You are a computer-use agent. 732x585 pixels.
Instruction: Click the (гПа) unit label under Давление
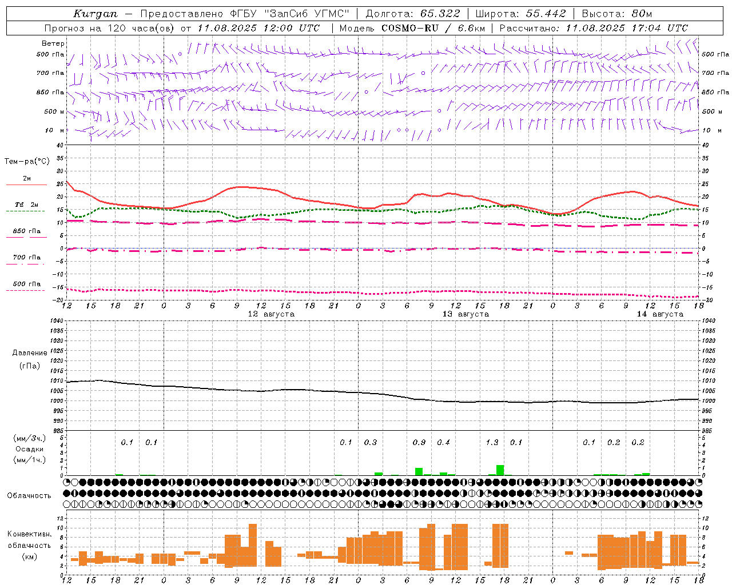[30, 366]
